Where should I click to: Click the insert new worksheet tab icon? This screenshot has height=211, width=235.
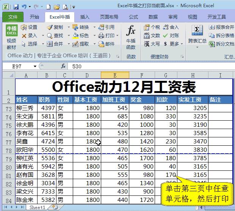click(55, 208)
